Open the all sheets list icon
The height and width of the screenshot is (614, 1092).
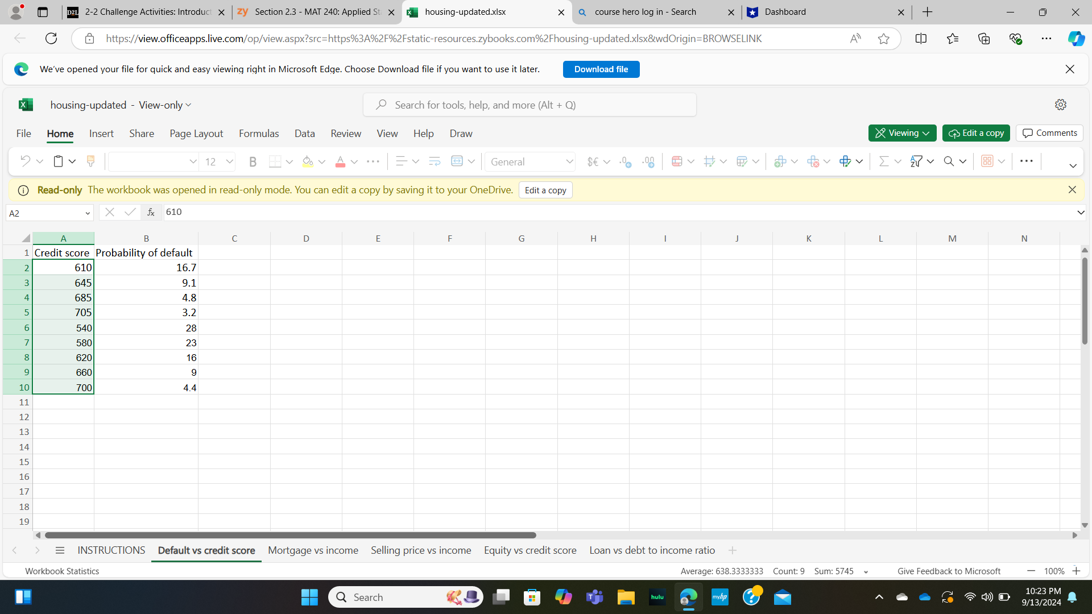tap(60, 550)
